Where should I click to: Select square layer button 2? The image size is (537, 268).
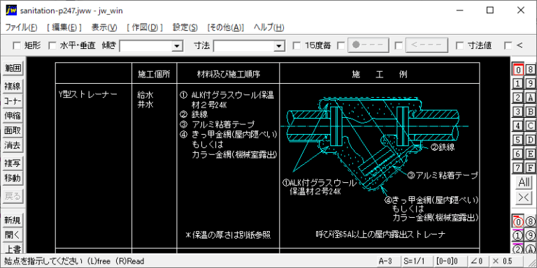pyautogui.click(x=518, y=98)
